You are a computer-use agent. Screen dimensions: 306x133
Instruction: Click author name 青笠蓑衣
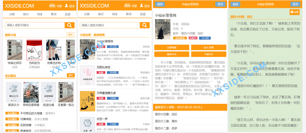point(145,72)
